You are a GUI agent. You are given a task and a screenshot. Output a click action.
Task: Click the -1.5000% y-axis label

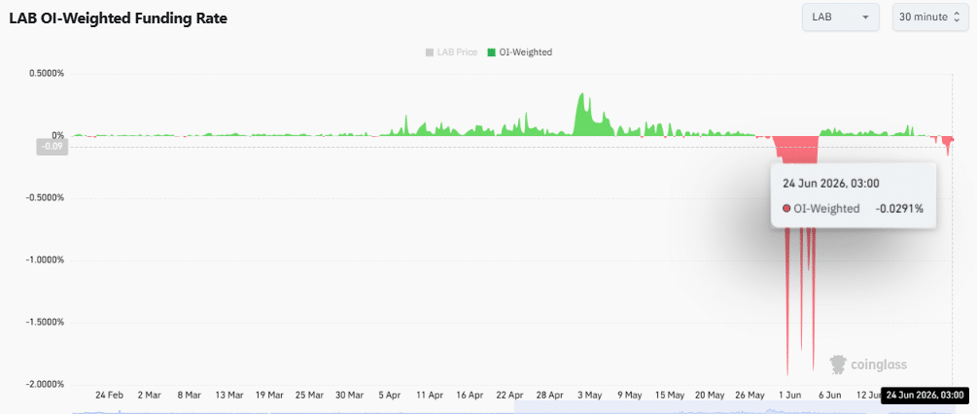pyautogui.click(x=46, y=323)
